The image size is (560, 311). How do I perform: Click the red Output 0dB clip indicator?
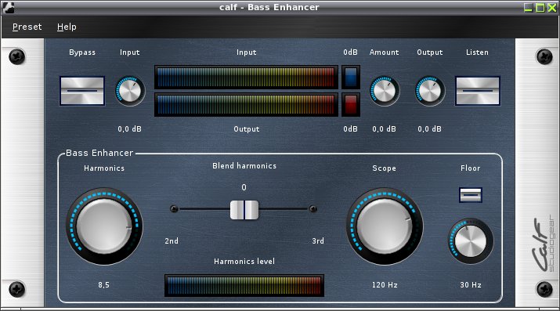pyautogui.click(x=351, y=105)
